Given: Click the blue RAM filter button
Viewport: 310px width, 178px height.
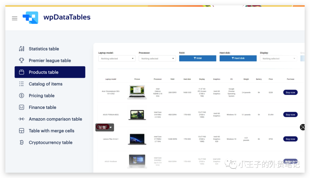Looking at the screenshot, I should pos(197,58).
